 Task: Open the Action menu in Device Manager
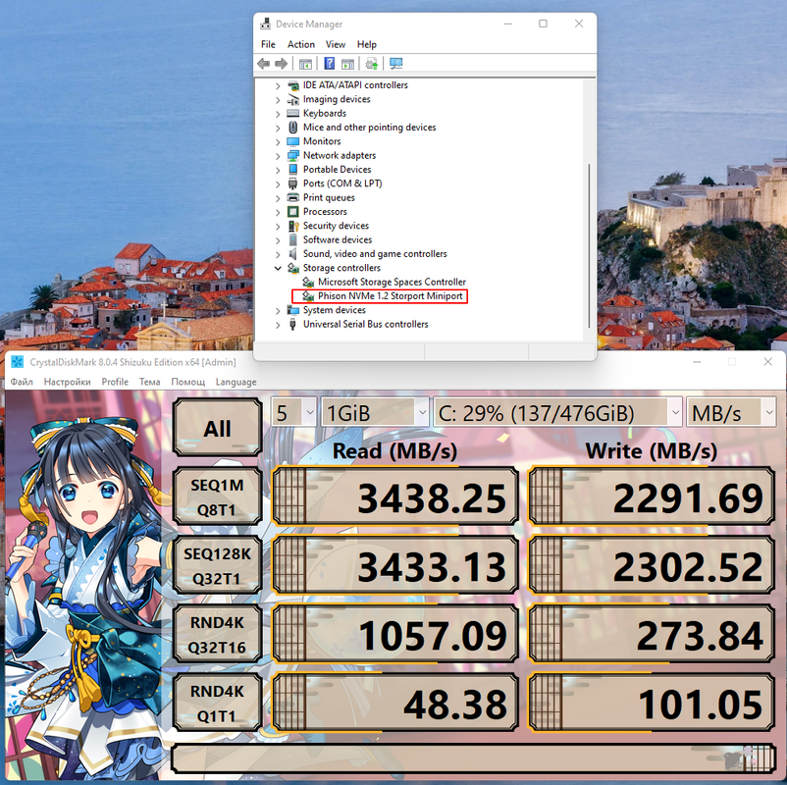pos(300,44)
